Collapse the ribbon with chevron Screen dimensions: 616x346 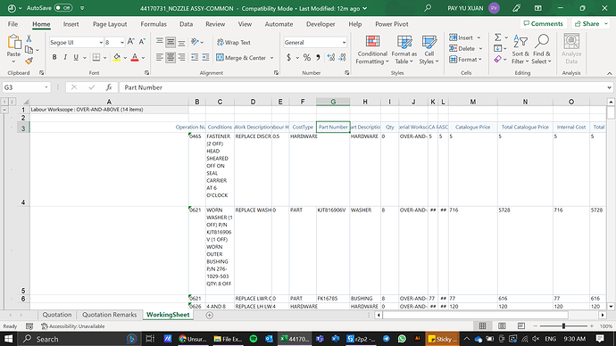[610, 73]
